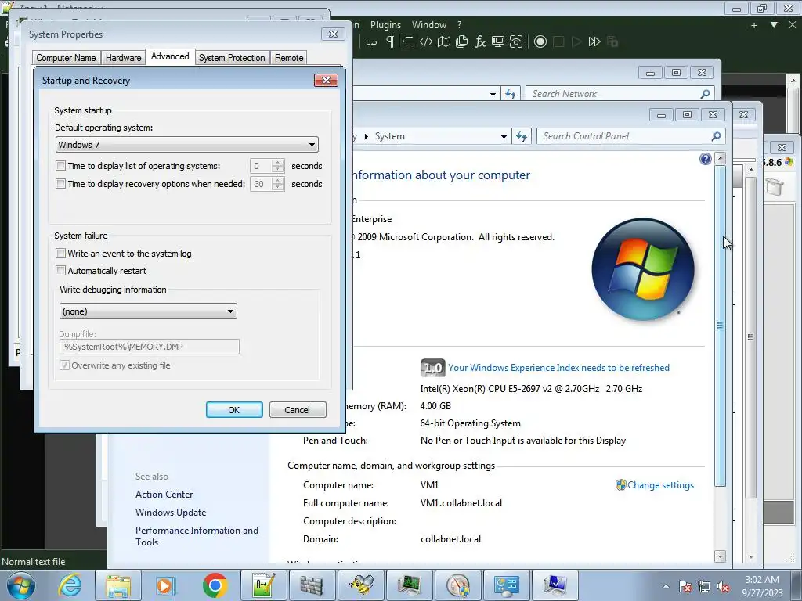802x601 pixels.
Task: Click the Search Control Panel magnifier icon
Action: 716,136
